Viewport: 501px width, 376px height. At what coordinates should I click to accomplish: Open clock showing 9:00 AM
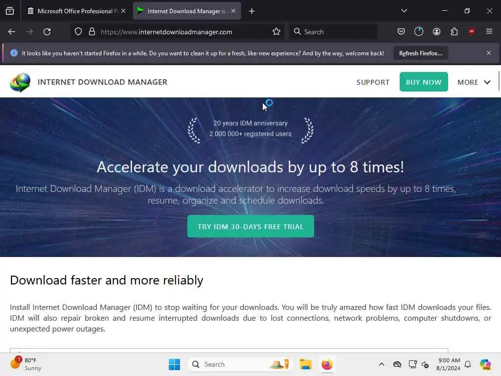[449, 364]
